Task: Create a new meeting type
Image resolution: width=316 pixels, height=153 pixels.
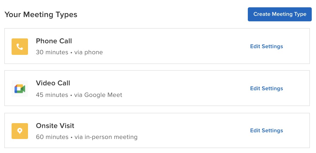Action: click(x=280, y=14)
